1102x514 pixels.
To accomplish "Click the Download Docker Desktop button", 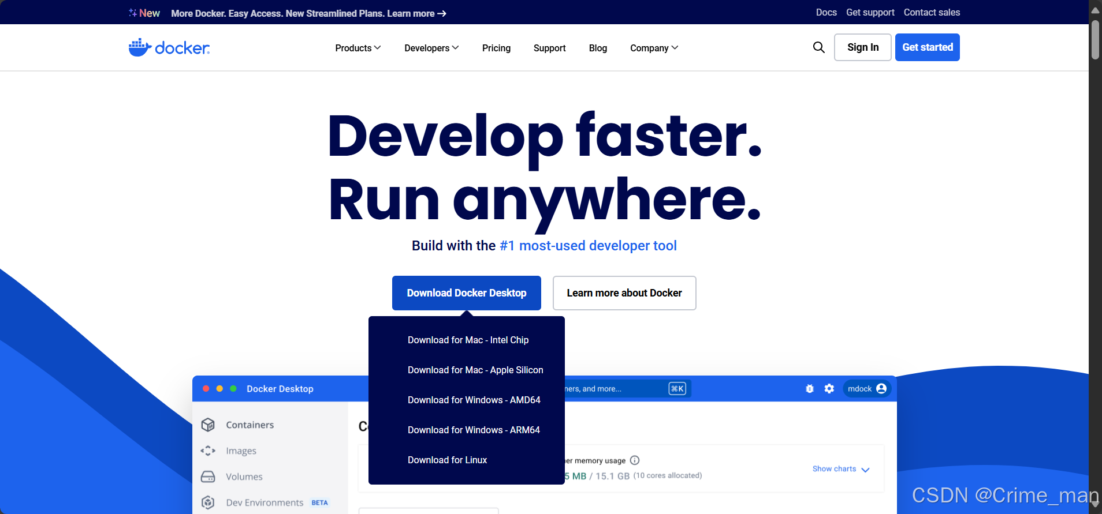I will click(467, 293).
